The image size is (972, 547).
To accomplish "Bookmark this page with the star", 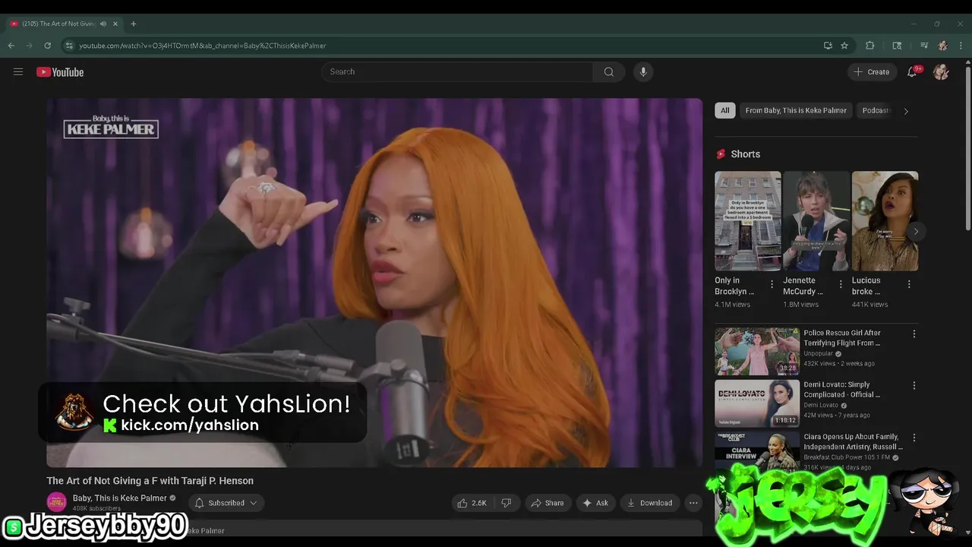I will 844,46.
